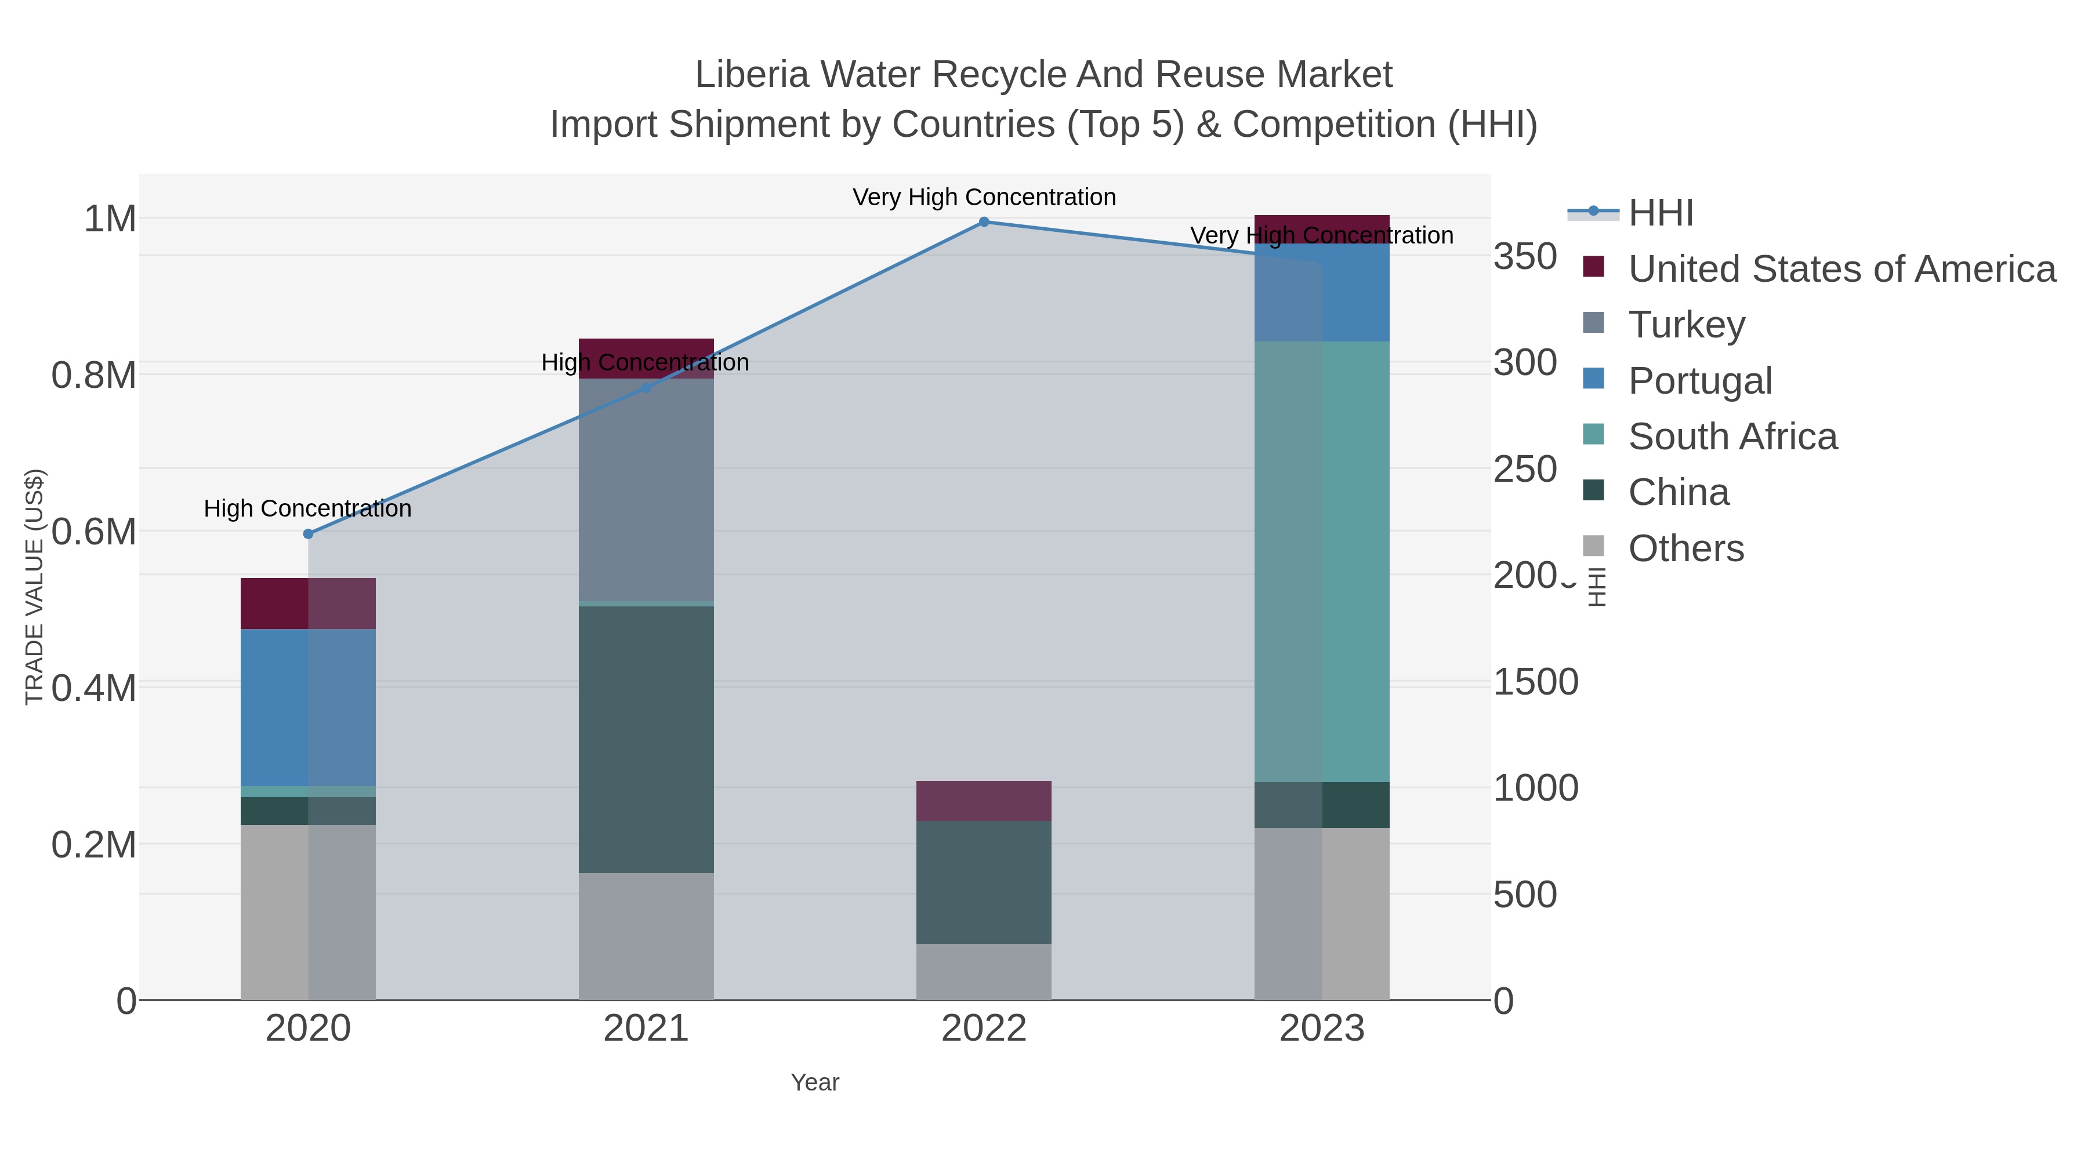Click the 'Very High Concentration' label above 2023
This screenshot has height=1174, width=2088.
pos(1322,236)
